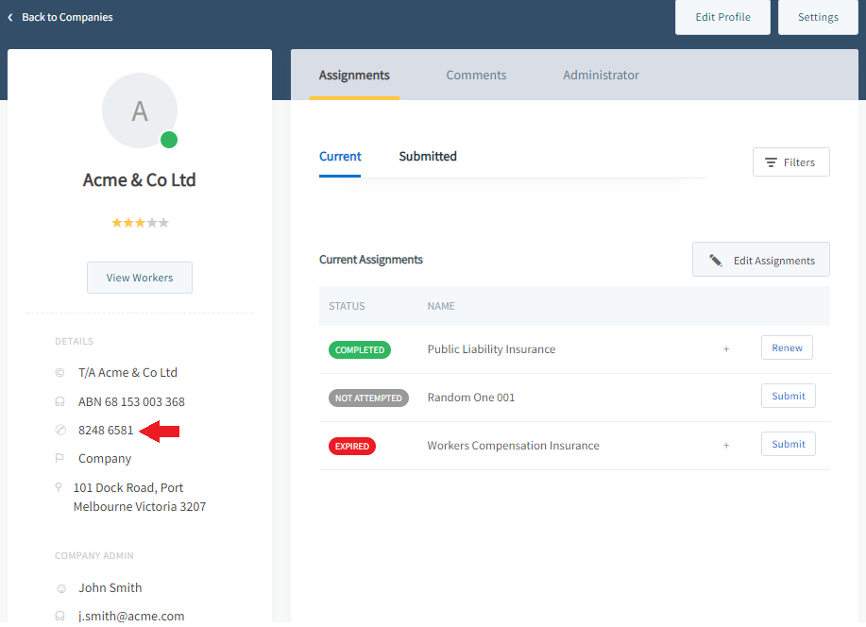Click Renew for Public Liability Insurance

pyautogui.click(x=787, y=348)
